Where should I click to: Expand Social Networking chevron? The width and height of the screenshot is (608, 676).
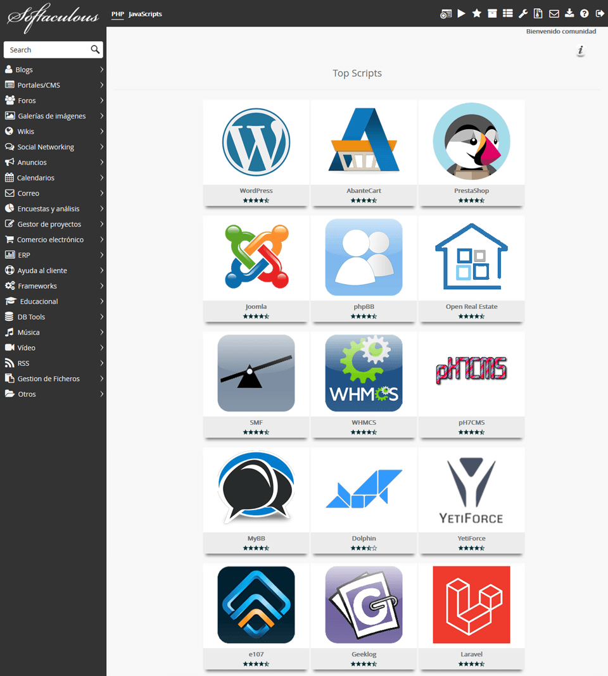pyautogui.click(x=102, y=147)
